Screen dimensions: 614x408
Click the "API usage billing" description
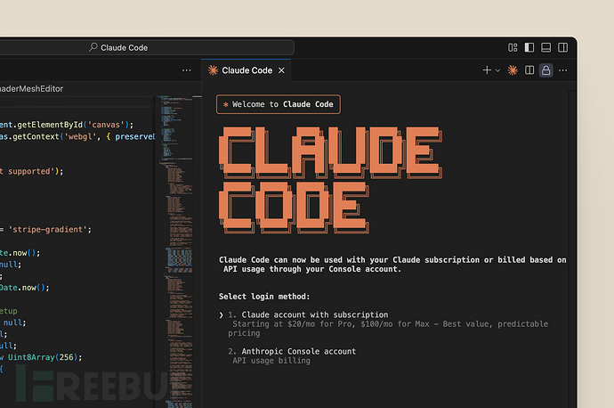coord(271,361)
